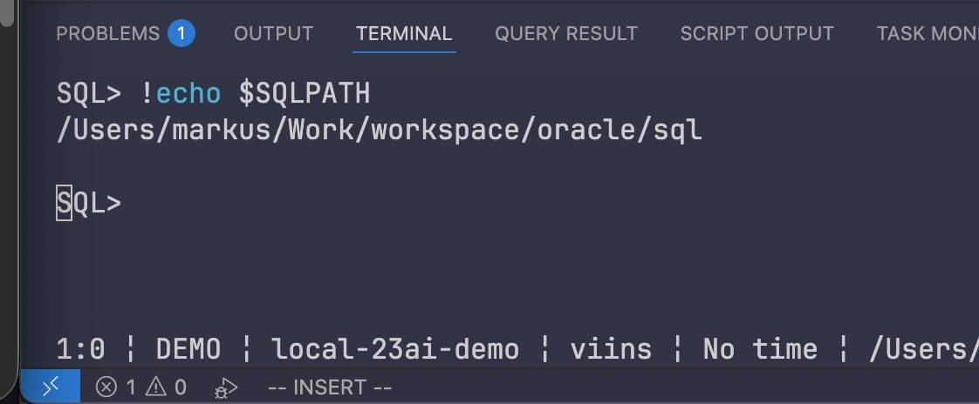The image size is (979, 404).
Task: Click the 1:0 cursor position in statusline
Action: pyautogui.click(x=80, y=350)
